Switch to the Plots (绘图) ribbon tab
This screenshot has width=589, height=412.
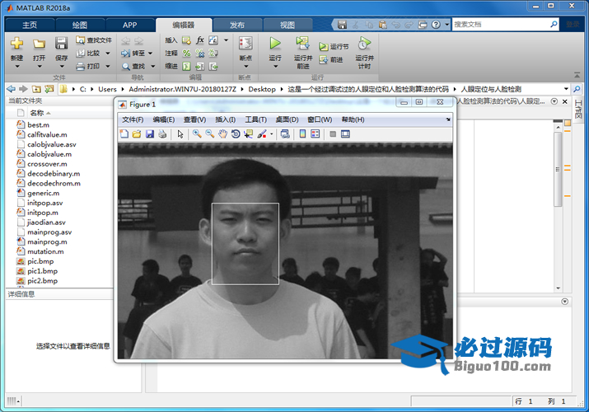(79, 25)
